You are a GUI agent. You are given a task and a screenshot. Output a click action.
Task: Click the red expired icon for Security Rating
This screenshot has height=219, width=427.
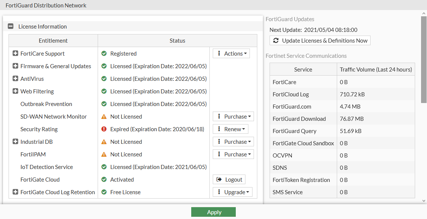coord(104,129)
